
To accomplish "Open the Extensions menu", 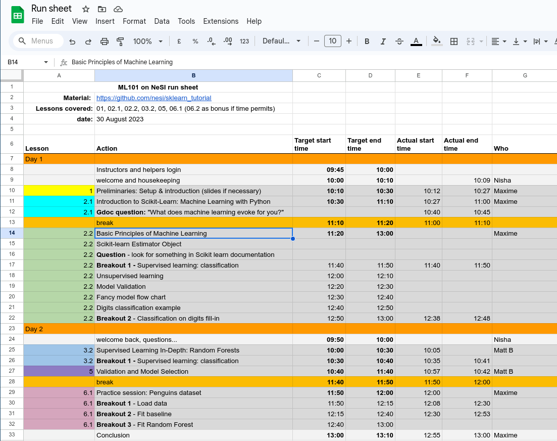I will [221, 21].
